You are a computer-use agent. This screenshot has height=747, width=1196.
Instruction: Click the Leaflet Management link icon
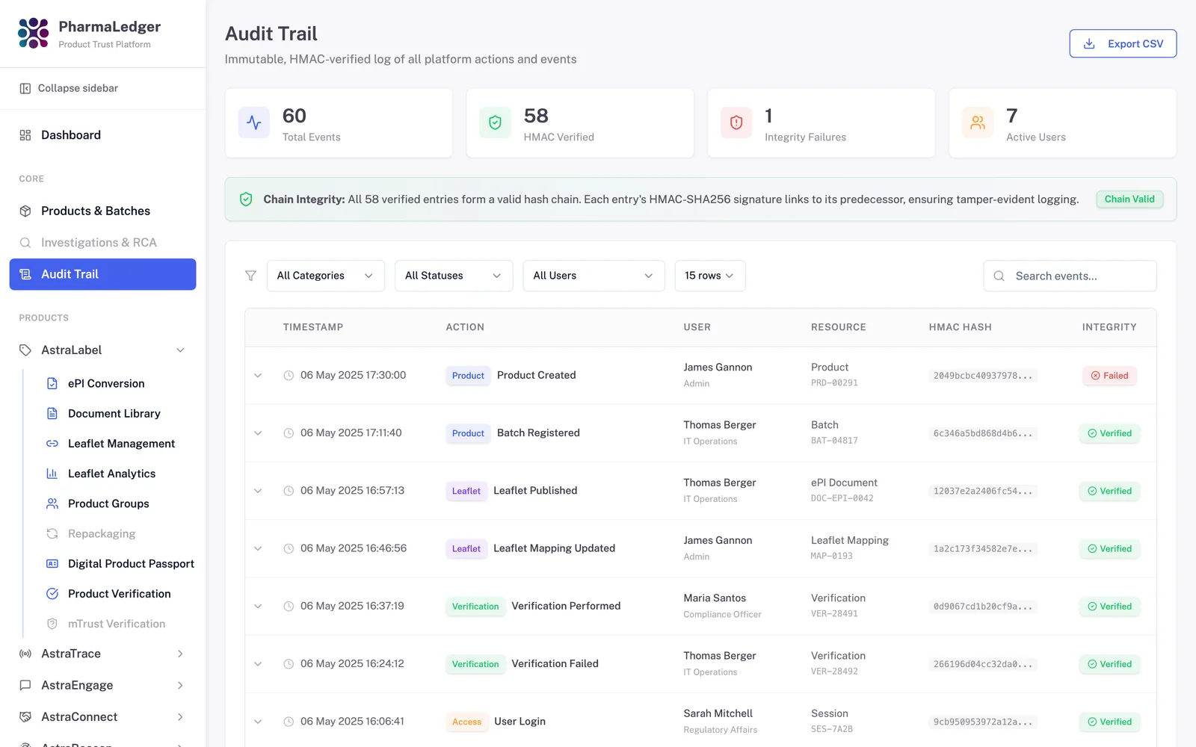pos(52,444)
